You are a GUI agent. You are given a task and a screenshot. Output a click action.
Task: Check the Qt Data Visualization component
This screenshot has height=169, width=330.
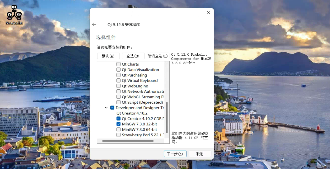118,70
